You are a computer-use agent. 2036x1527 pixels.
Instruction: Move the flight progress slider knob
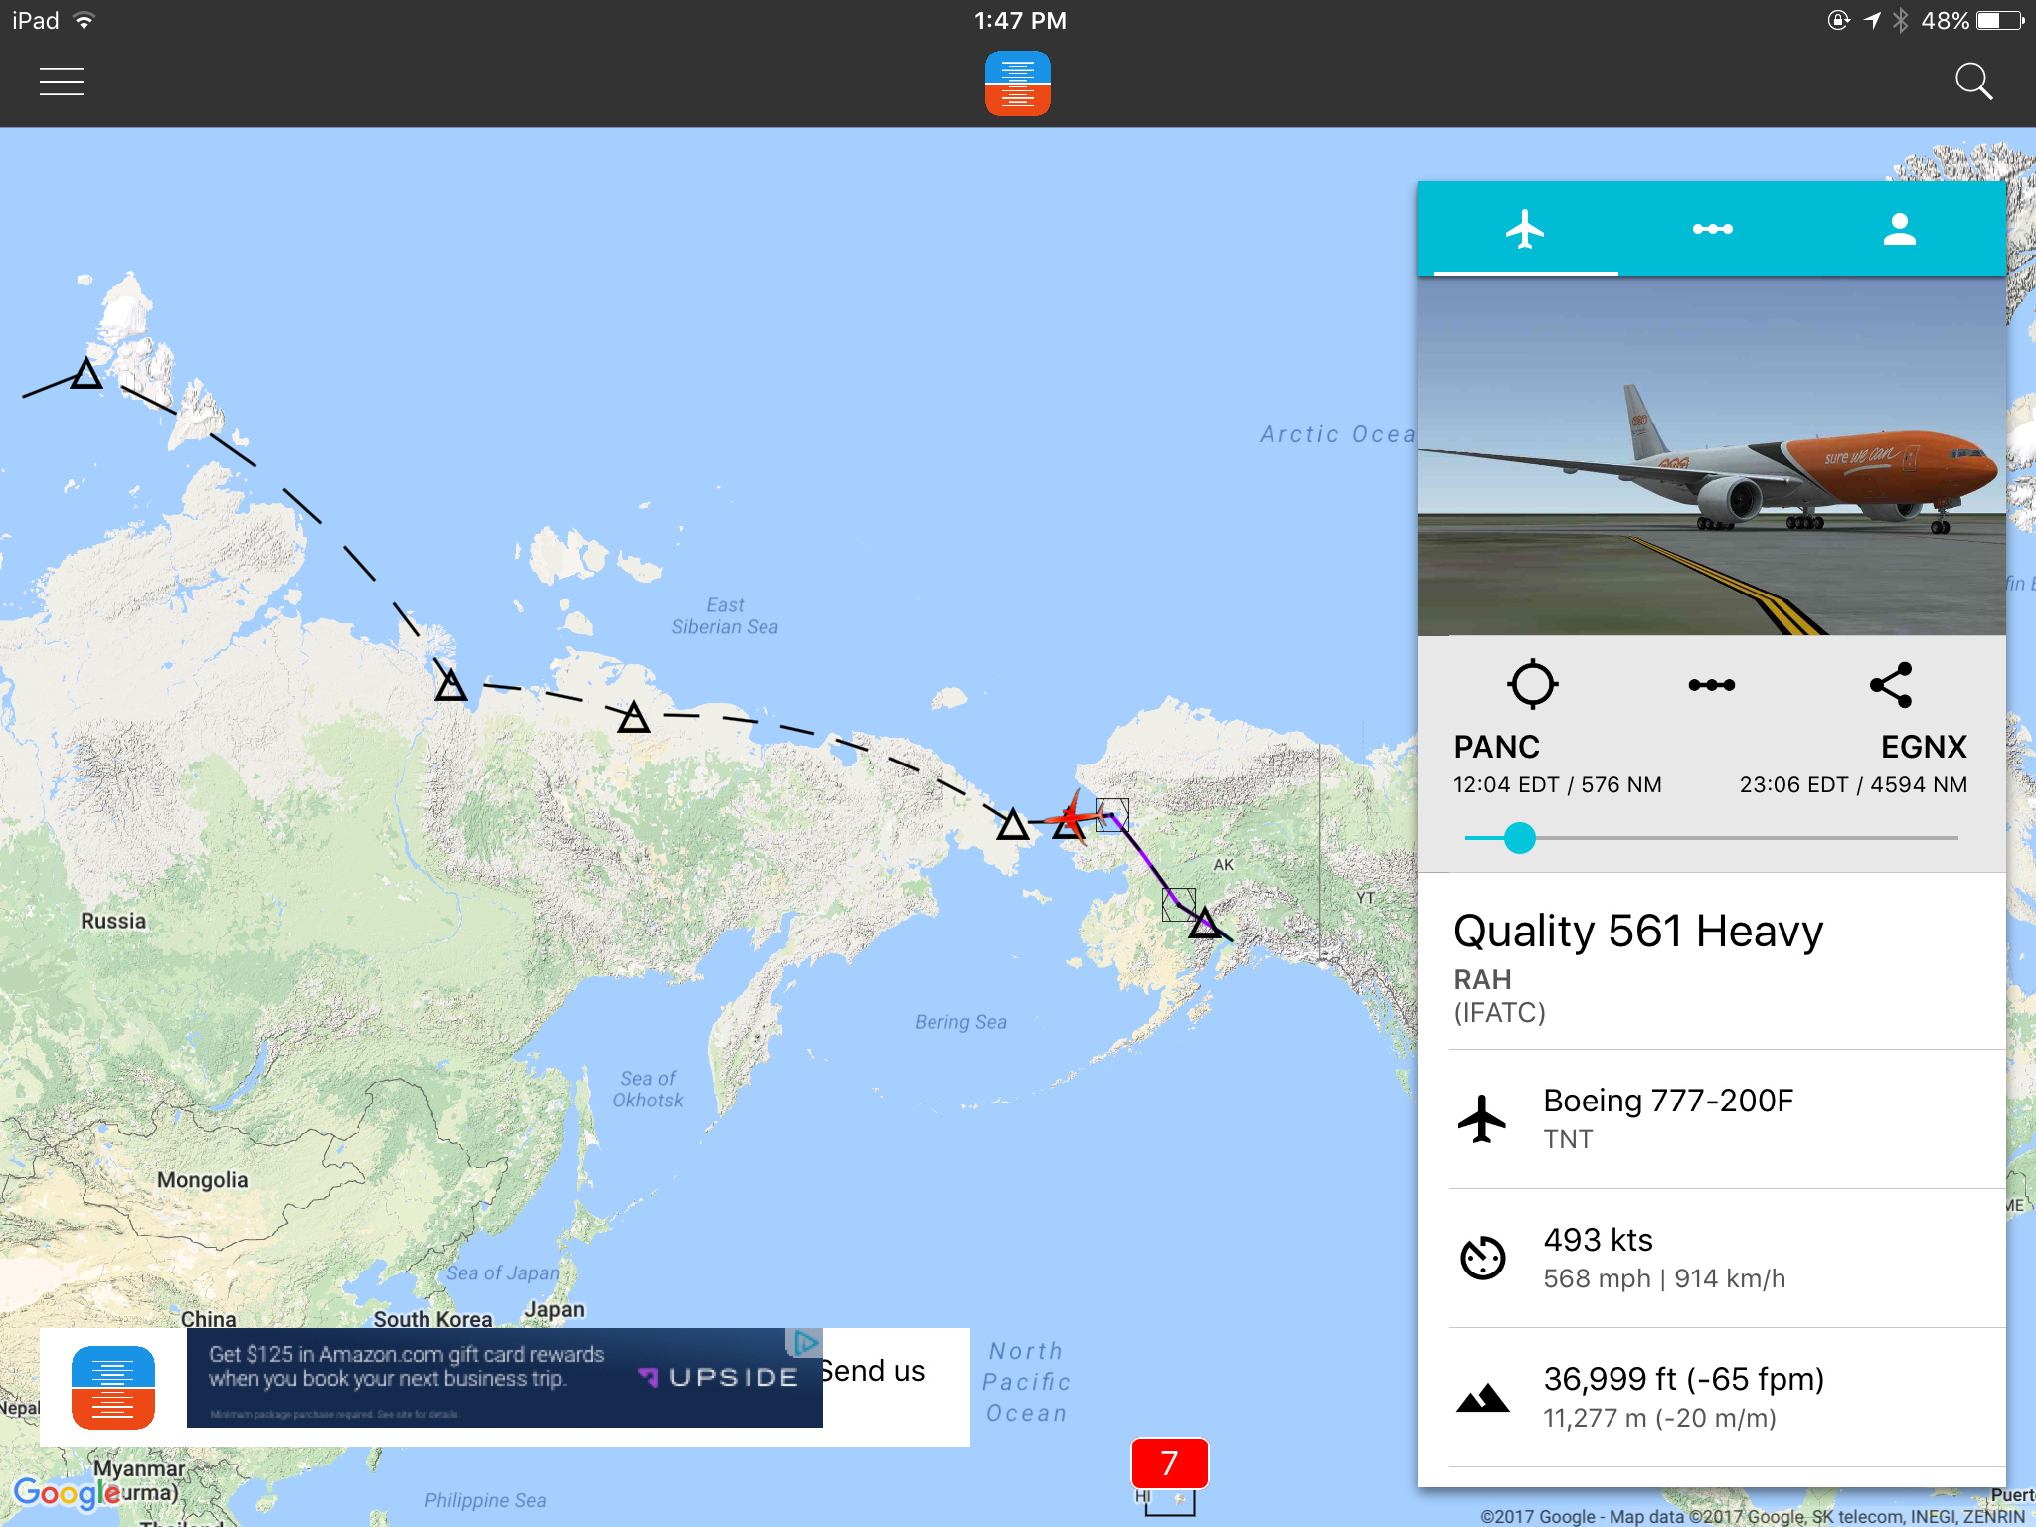[1519, 838]
